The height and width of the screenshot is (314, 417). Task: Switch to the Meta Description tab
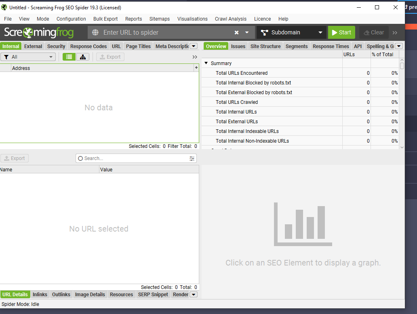(172, 46)
